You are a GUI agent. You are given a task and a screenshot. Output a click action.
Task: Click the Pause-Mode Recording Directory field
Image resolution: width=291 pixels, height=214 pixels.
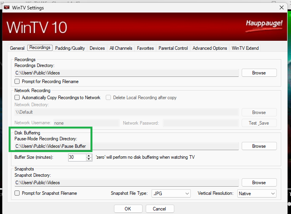coord(127,146)
